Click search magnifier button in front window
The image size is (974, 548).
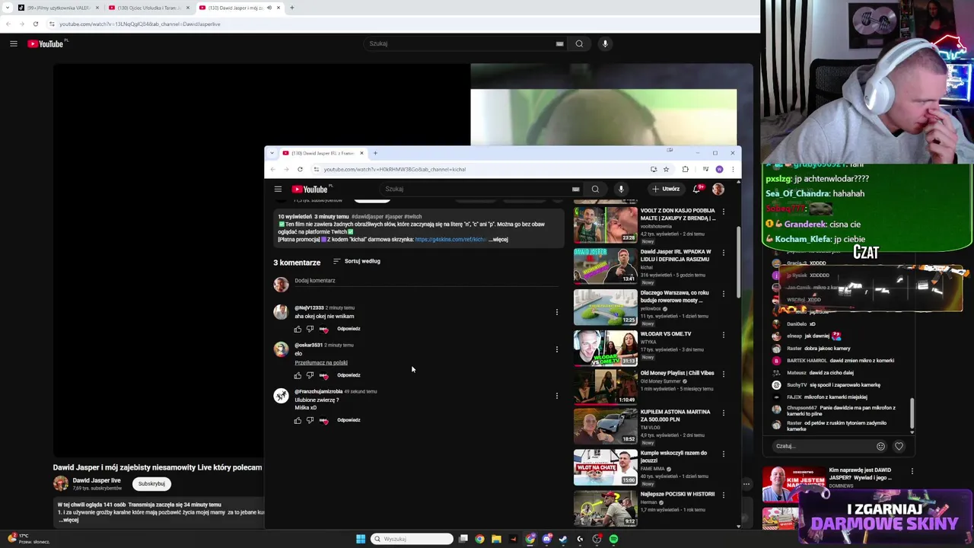point(595,189)
